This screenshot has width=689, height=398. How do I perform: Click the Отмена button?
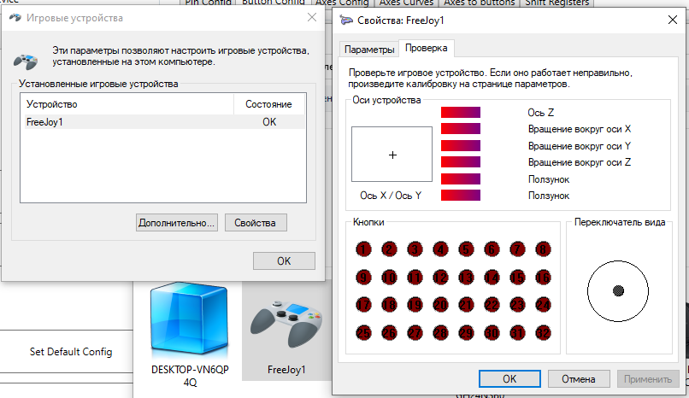pyautogui.click(x=579, y=378)
